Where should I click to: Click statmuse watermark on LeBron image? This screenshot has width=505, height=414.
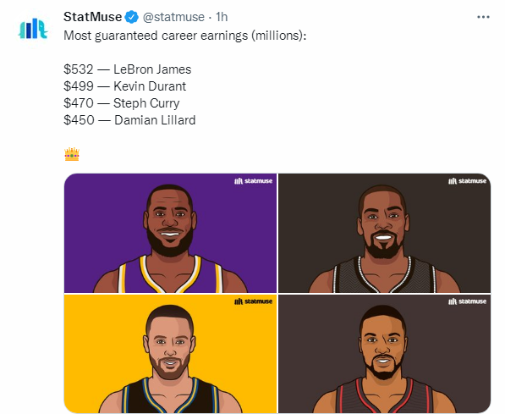pyautogui.click(x=254, y=181)
